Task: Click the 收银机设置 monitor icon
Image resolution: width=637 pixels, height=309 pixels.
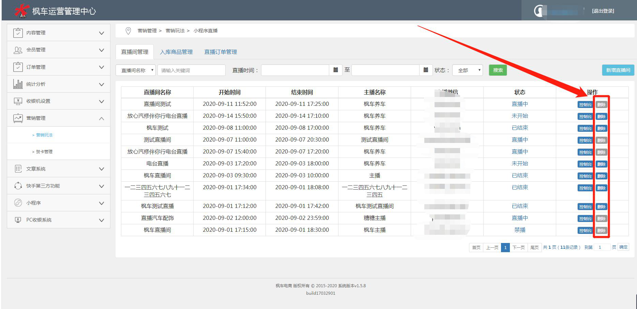Action: point(18,101)
